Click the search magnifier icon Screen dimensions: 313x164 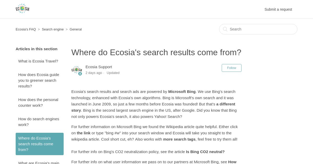coord(225,29)
